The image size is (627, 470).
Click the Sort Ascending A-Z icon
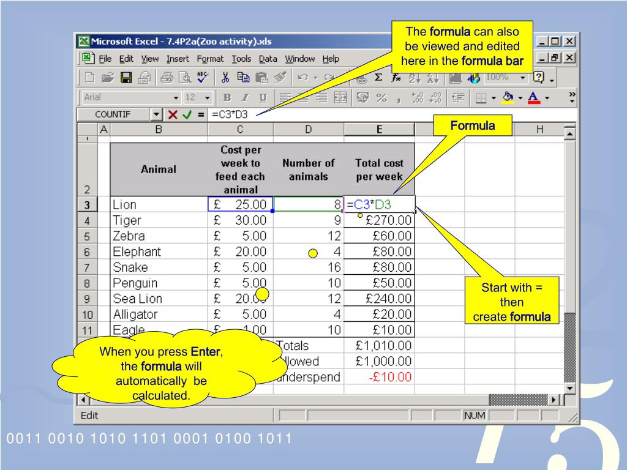[x=415, y=78]
